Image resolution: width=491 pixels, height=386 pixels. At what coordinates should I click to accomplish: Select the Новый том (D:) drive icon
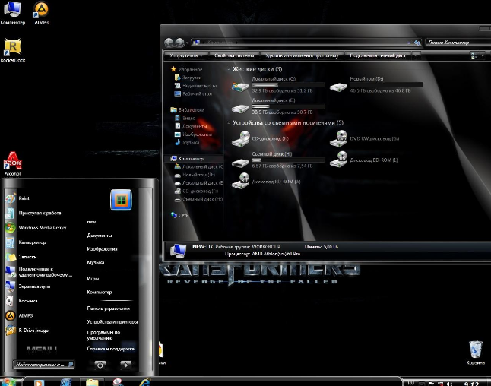tap(338, 87)
